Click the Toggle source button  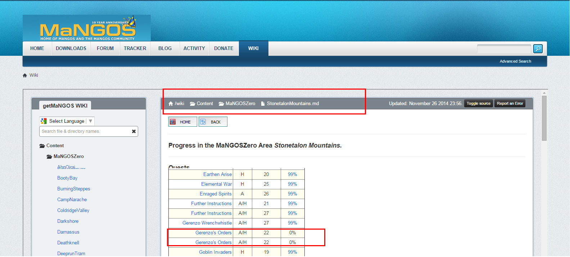pos(479,104)
